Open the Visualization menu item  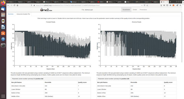point(126,10)
